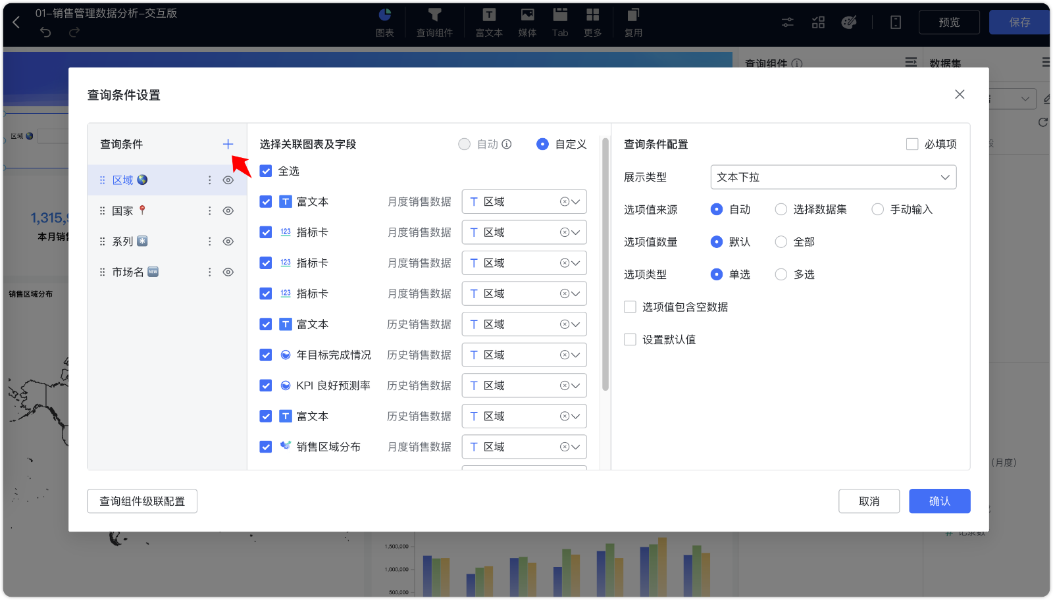The height and width of the screenshot is (600, 1053).
Task: Click the undo arrow icon
Action: click(x=45, y=32)
